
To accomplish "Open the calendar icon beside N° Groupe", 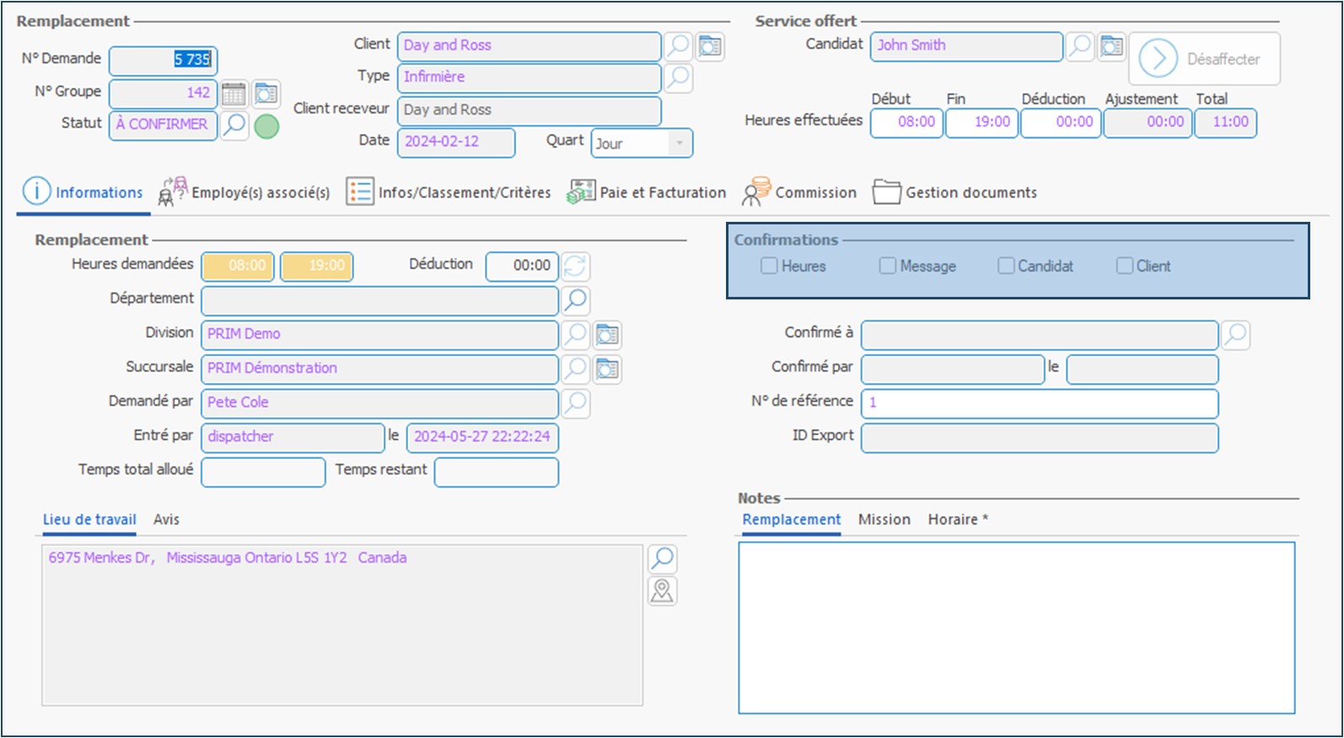I will point(234,94).
